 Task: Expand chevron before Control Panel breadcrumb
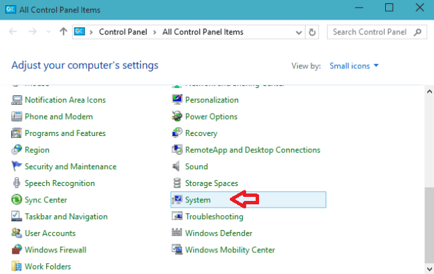[x=91, y=32]
